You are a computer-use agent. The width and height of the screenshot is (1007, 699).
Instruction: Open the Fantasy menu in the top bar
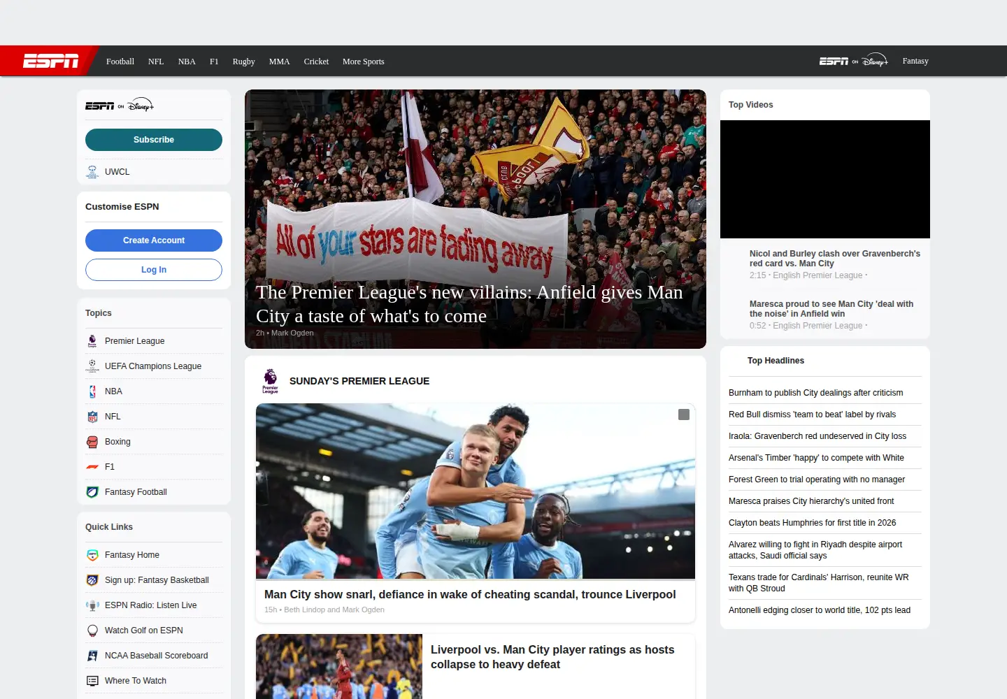click(x=915, y=61)
